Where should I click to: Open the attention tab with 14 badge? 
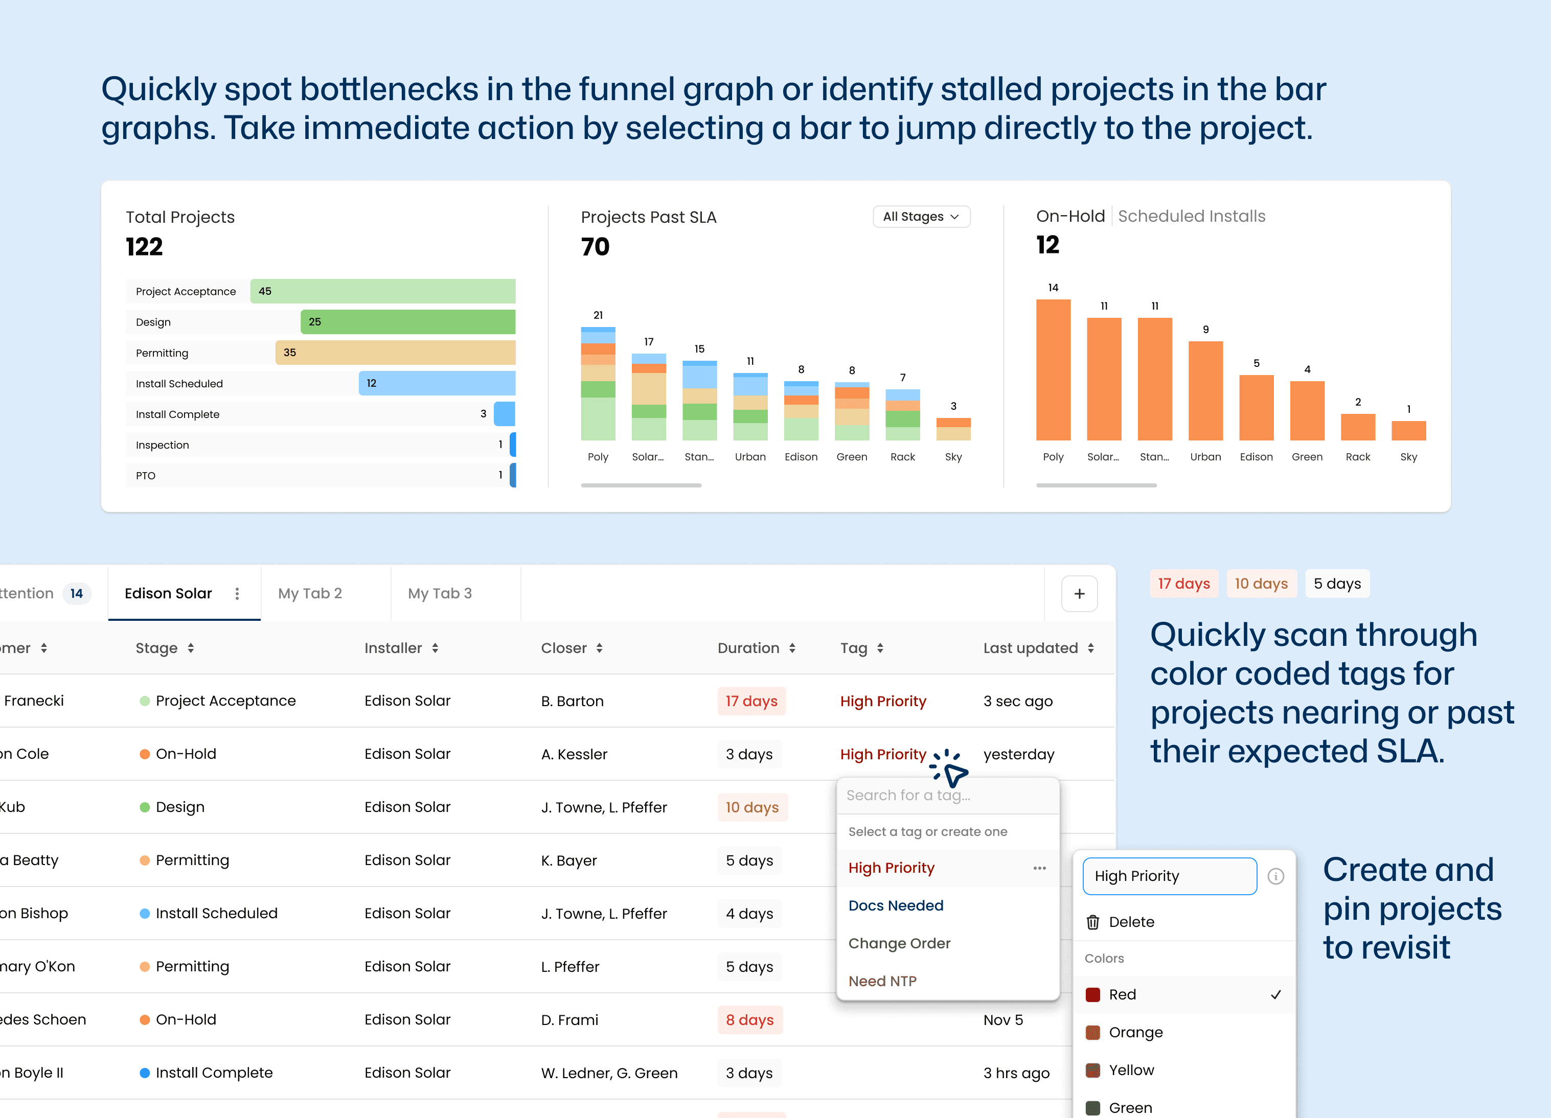pos(45,594)
